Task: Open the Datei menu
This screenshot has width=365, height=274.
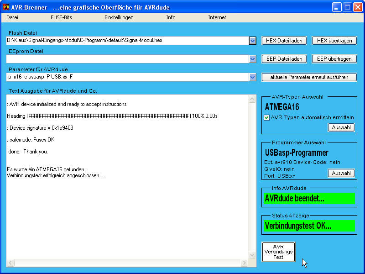Action: [12, 17]
